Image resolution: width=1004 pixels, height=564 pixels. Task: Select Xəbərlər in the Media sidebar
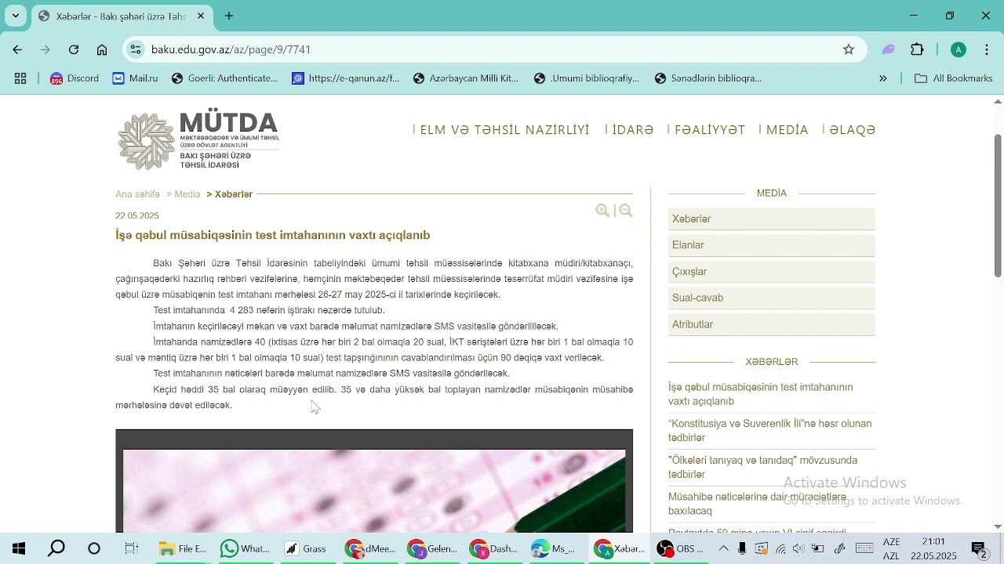tap(772, 219)
